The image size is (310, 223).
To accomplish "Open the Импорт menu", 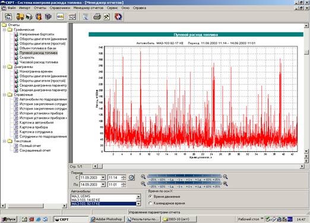I will [x=24, y=8].
